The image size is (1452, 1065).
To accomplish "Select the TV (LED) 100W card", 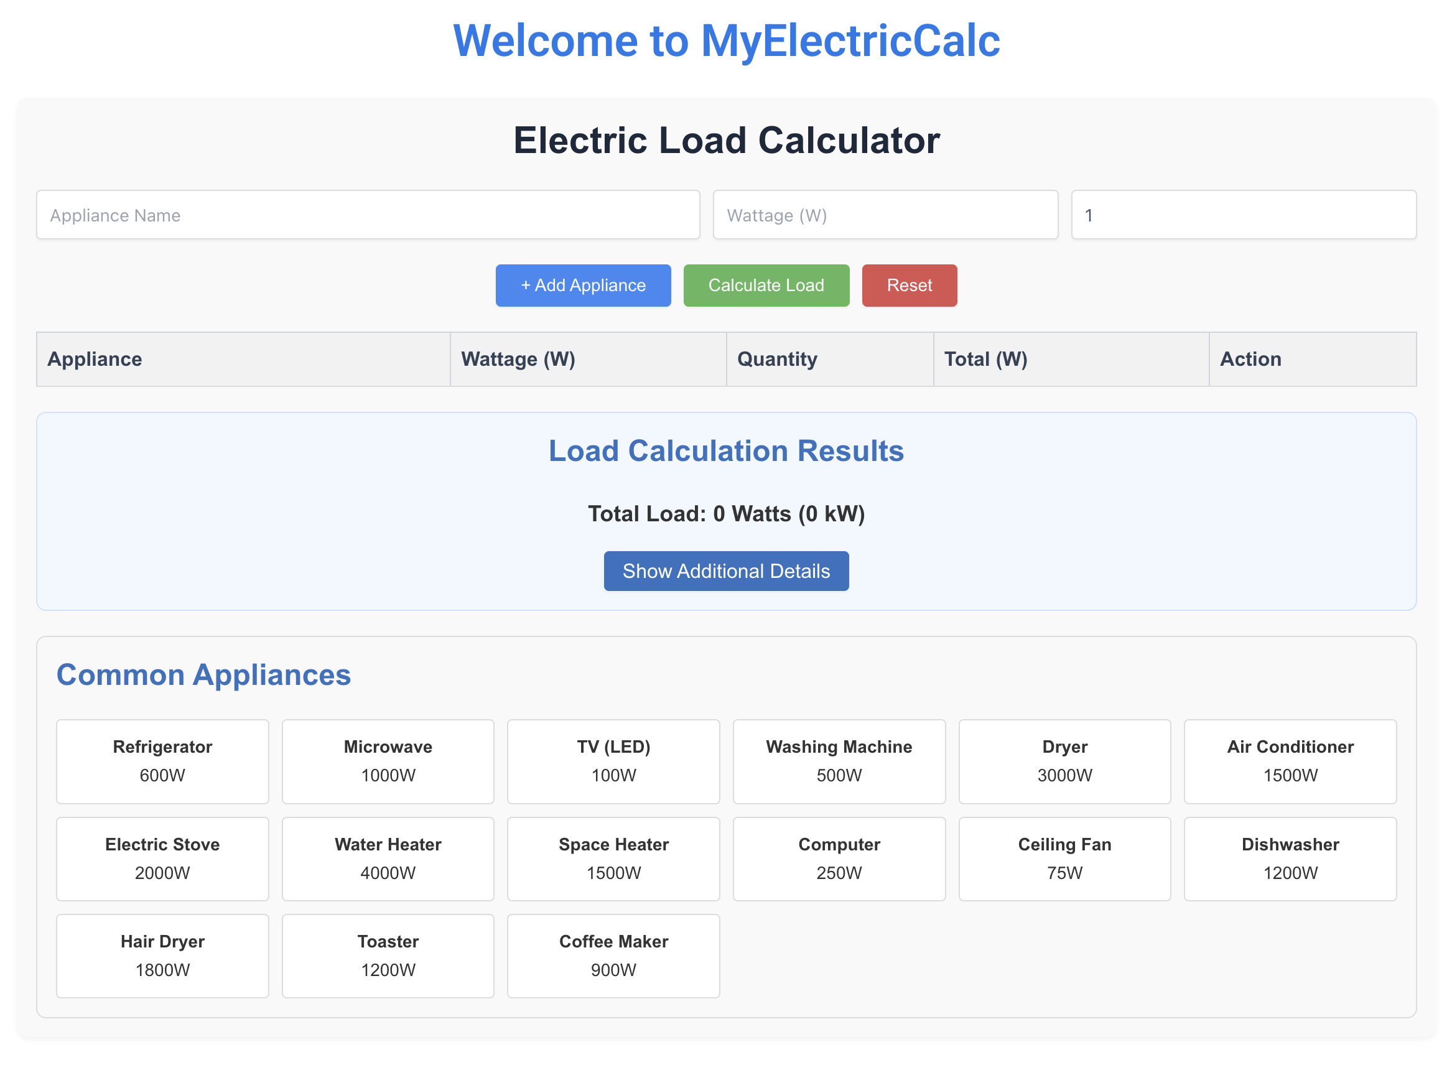I will tap(613, 761).
